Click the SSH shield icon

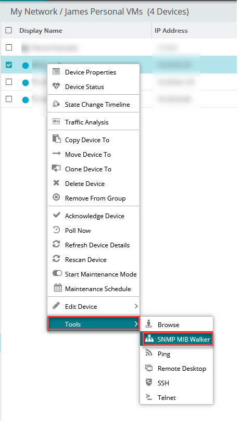(149, 382)
